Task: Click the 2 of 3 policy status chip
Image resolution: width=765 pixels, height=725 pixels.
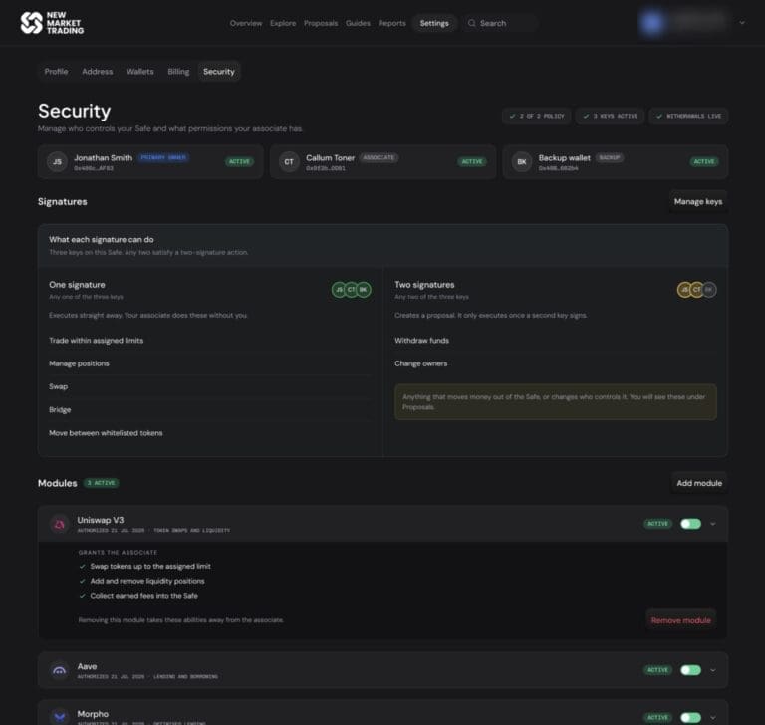Action: click(x=536, y=117)
